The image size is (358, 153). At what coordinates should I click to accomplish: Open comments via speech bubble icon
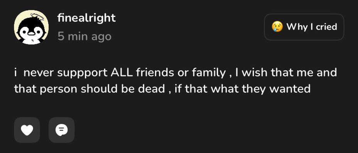point(62,130)
